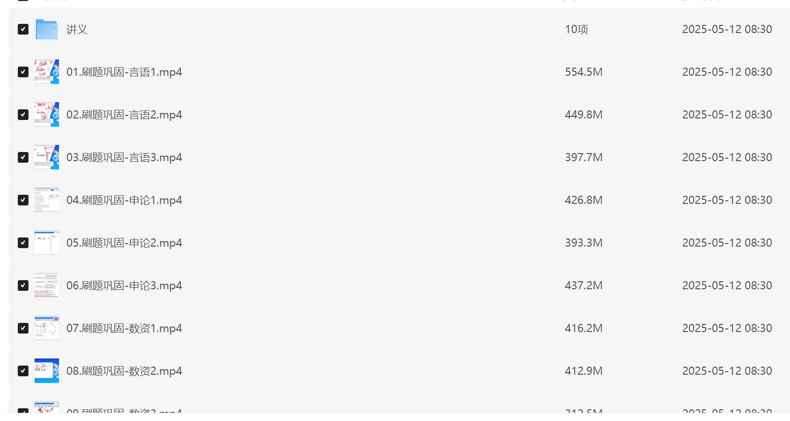Image resolution: width=790 pixels, height=421 pixels.
Task: Deselect 07.刷题巩固-数资1.mp4 checkbox
Action: (23, 328)
